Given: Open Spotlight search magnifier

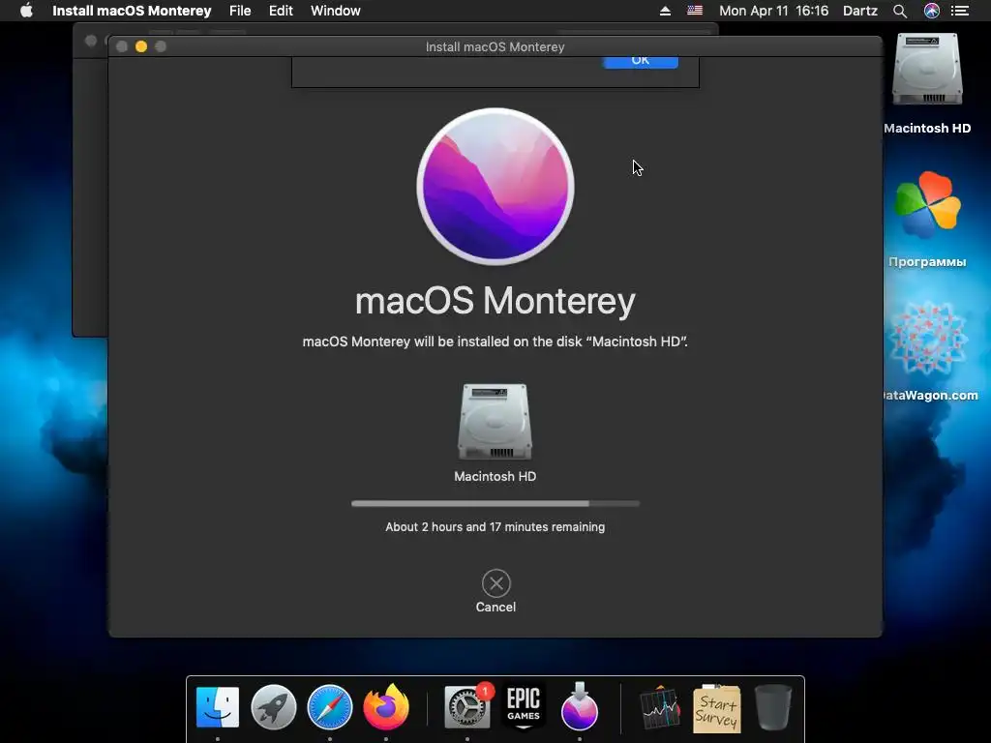Looking at the screenshot, I should (x=900, y=11).
